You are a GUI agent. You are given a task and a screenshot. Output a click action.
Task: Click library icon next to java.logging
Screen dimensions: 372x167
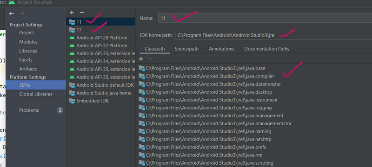(x=142, y=108)
